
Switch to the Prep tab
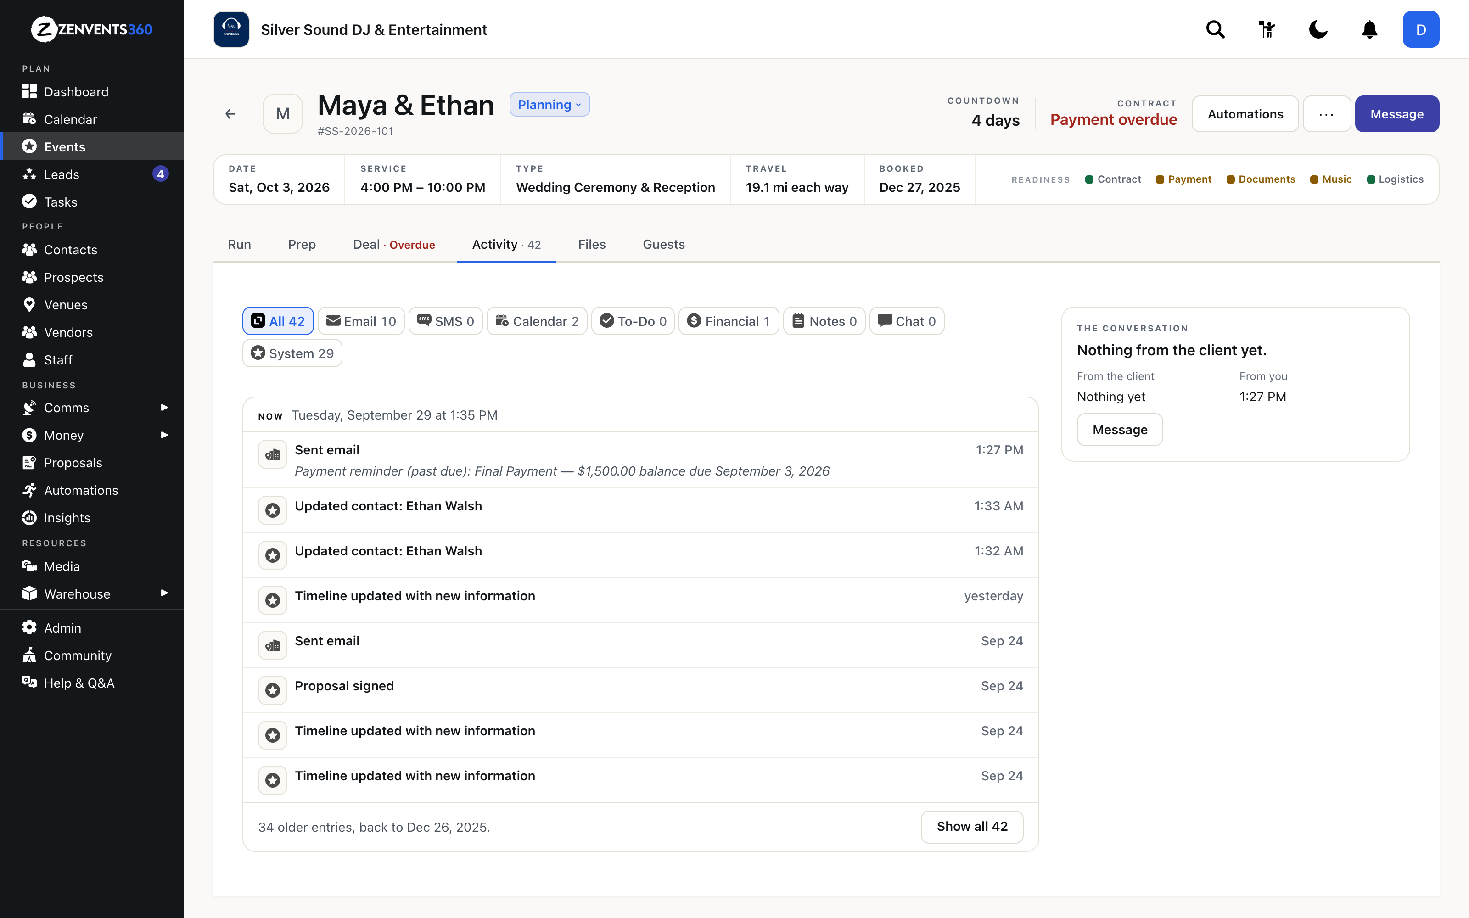302,244
